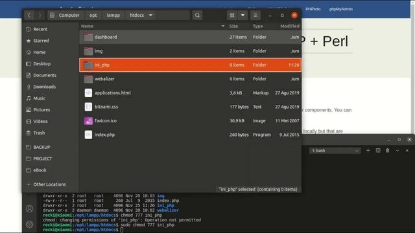Expand the htdocs path dropdown arrow
The width and height of the screenshot is (415, 233).
pos(150,15)
